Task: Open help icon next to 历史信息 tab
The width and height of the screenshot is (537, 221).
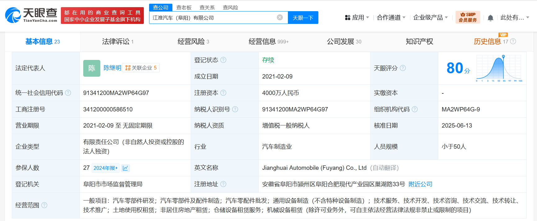Action: 513,41
